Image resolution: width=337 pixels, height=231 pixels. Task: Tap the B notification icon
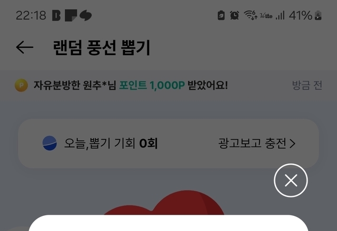[56, 15]
